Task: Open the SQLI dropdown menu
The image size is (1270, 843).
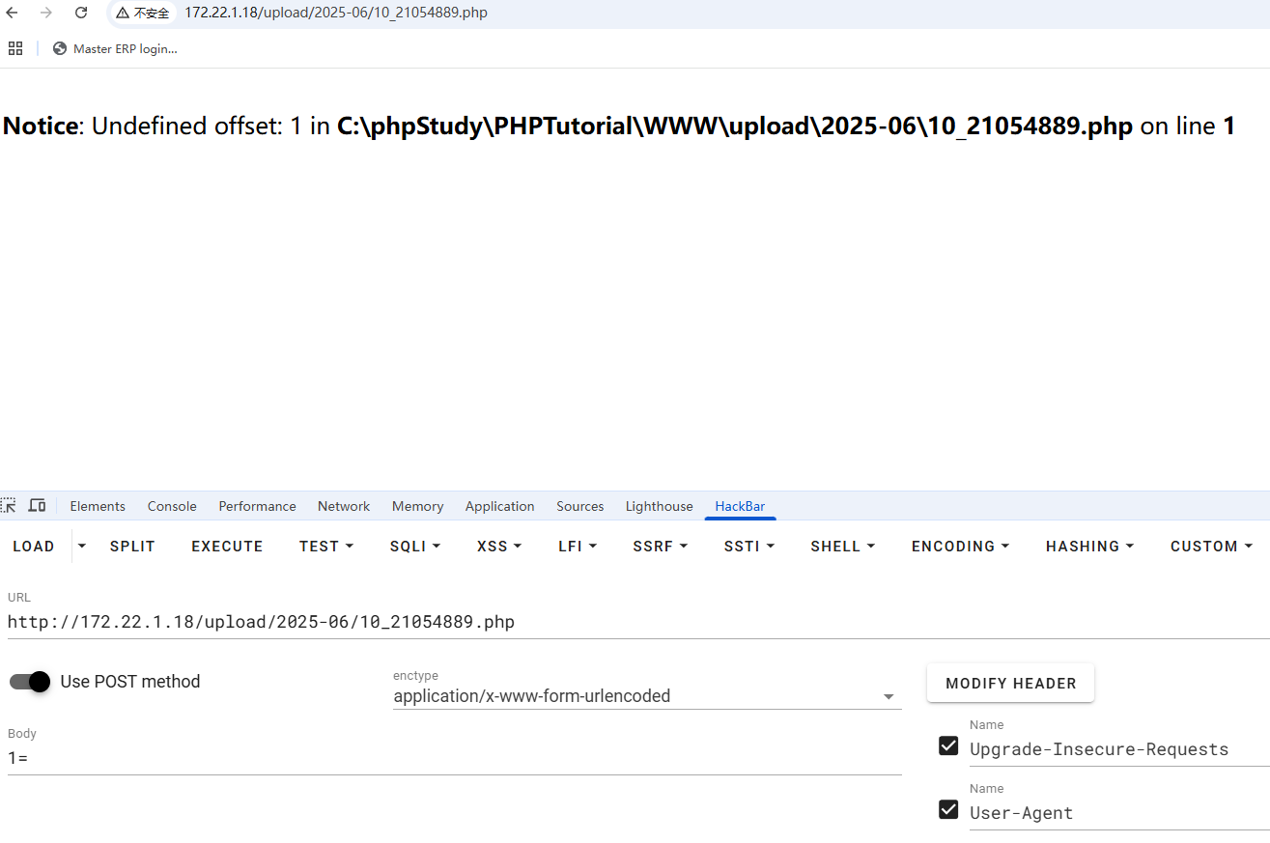Action: 415,547
